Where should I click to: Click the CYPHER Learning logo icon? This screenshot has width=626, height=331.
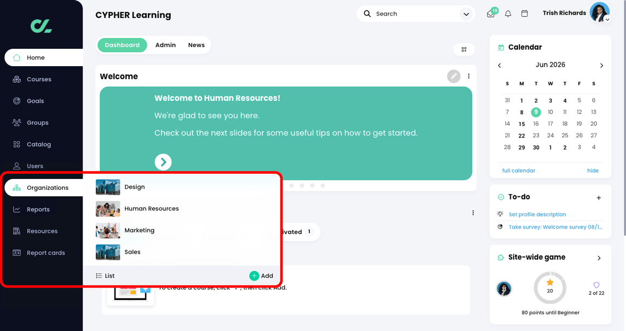[41, 26]
